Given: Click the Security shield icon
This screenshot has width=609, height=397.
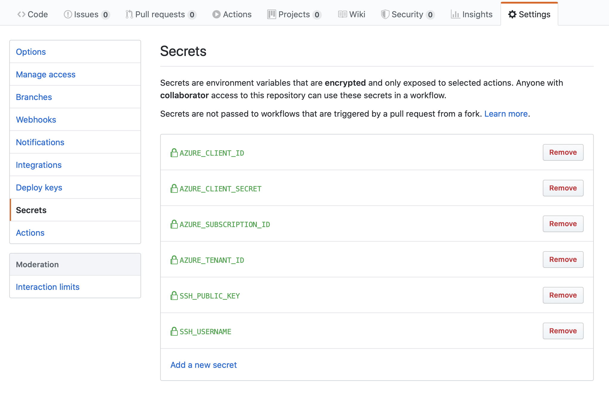Looking at the screenshot, I should click(x=385, y=14).
